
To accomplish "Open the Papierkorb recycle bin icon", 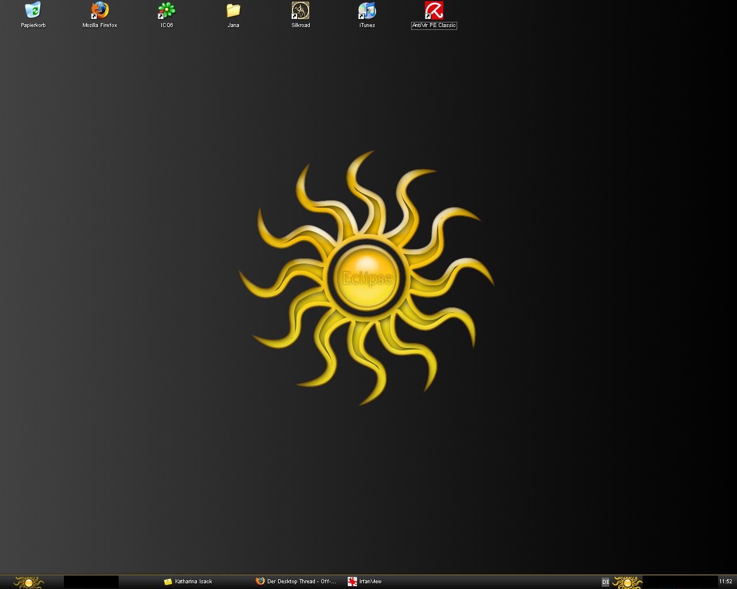I will pyautogui.click(x=33, y=10).
